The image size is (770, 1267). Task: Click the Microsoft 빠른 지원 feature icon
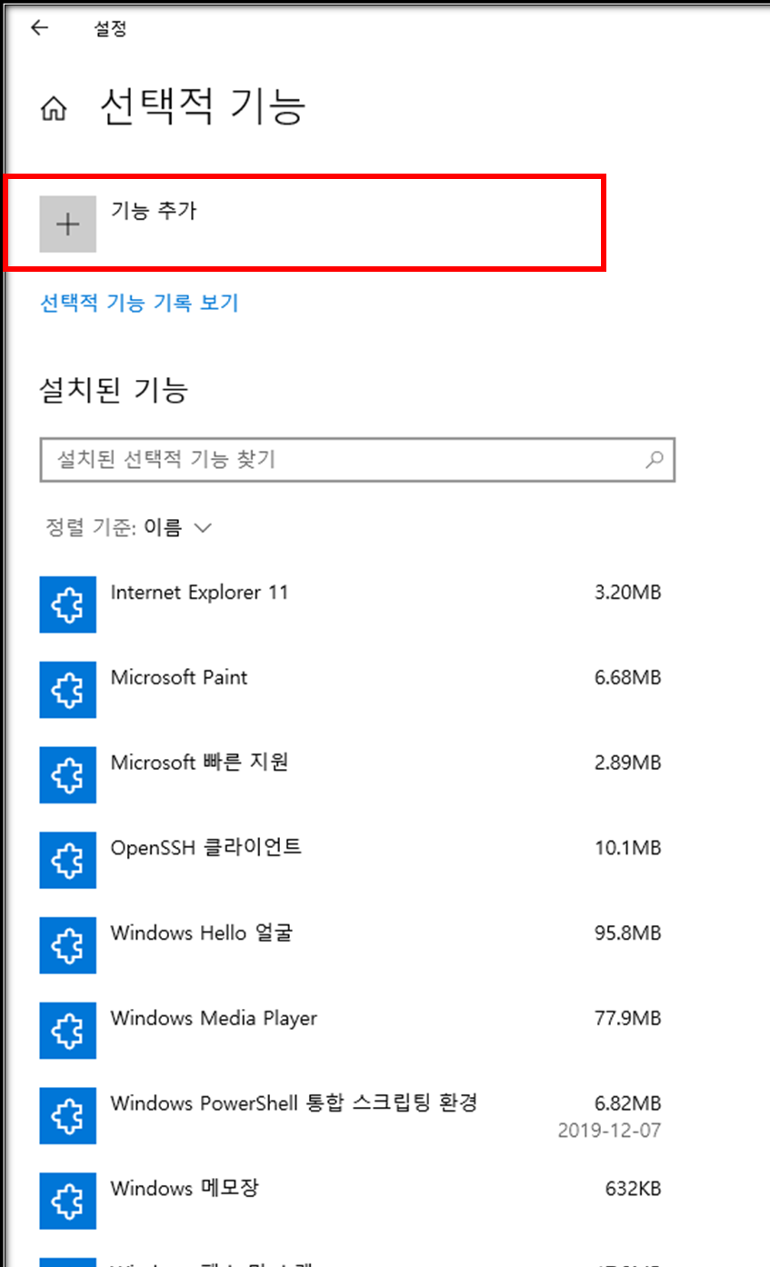pyautogui.click(x=68, y=775)
